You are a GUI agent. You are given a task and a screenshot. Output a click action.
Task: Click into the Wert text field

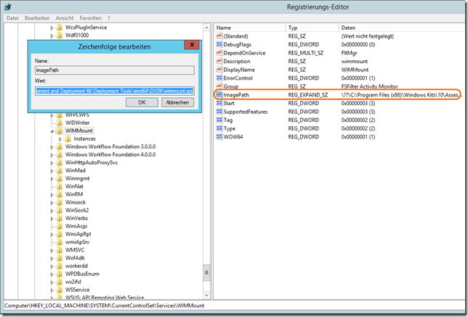[114, 91]
